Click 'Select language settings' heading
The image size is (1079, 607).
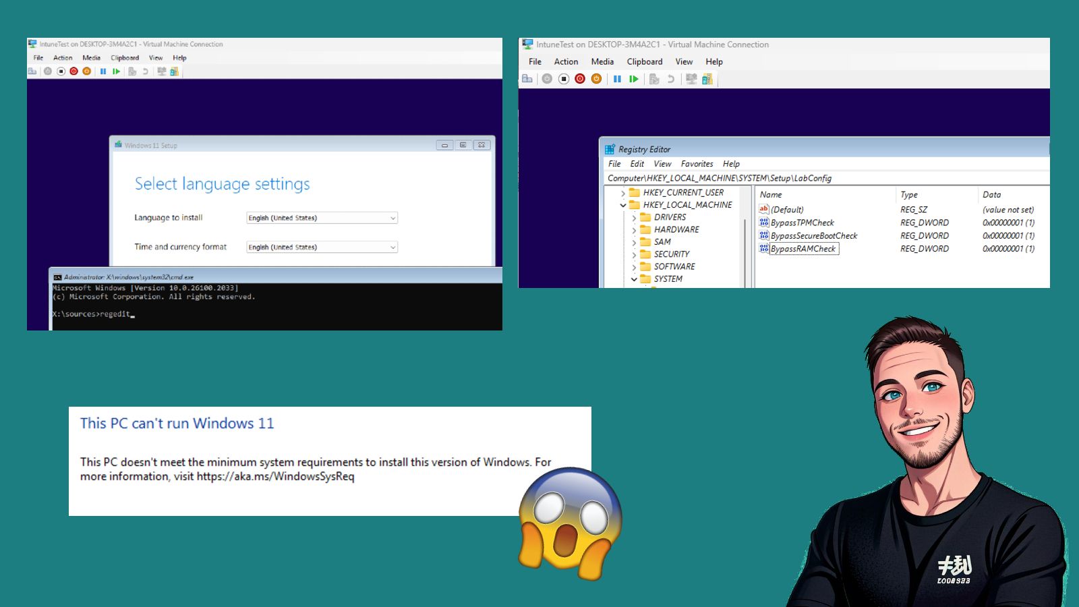[x=223, y=184]
